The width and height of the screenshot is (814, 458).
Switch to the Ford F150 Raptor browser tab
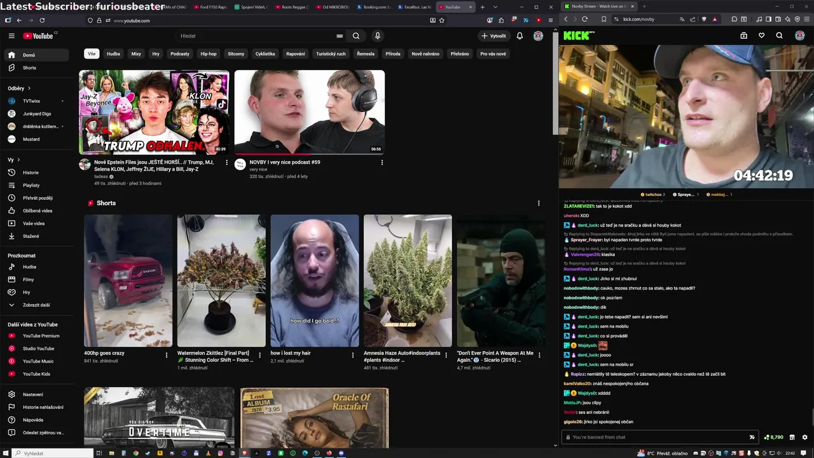coord(210,7)
